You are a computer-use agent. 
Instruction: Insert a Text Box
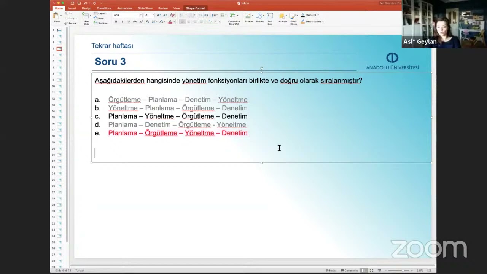270,18
